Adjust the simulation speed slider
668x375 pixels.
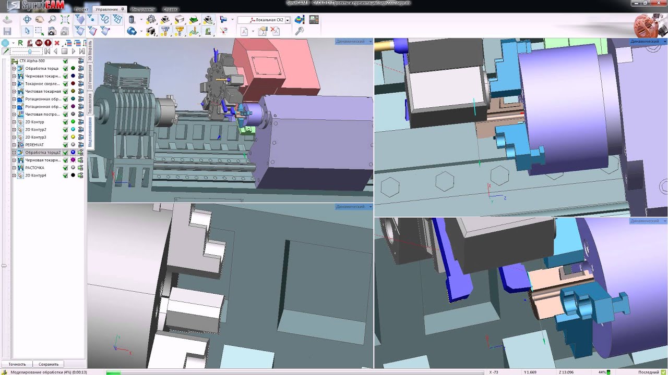(30, 51)
